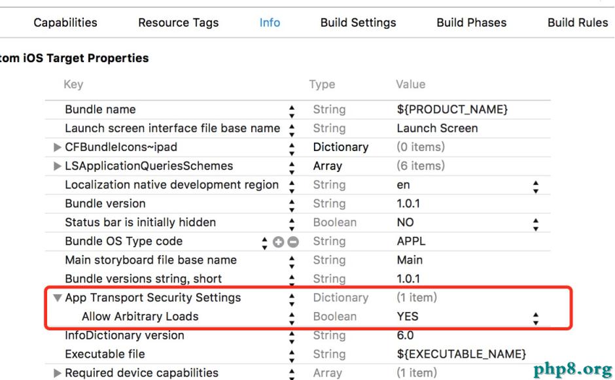Viewport: 615px width, 380px height.
Task: Expand Required device capabilities array
Action: (58, 373)
